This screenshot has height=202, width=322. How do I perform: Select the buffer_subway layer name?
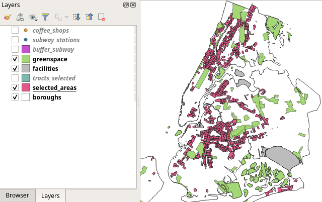(x=53, y=49)
